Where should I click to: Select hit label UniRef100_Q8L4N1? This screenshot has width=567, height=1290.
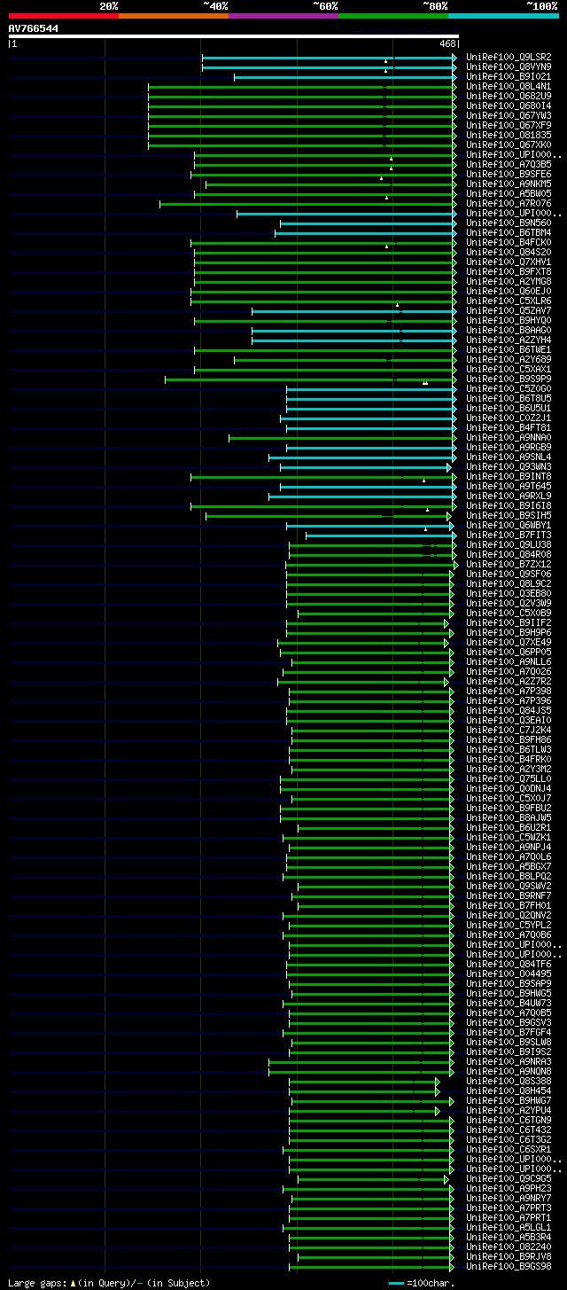(509, 86)
